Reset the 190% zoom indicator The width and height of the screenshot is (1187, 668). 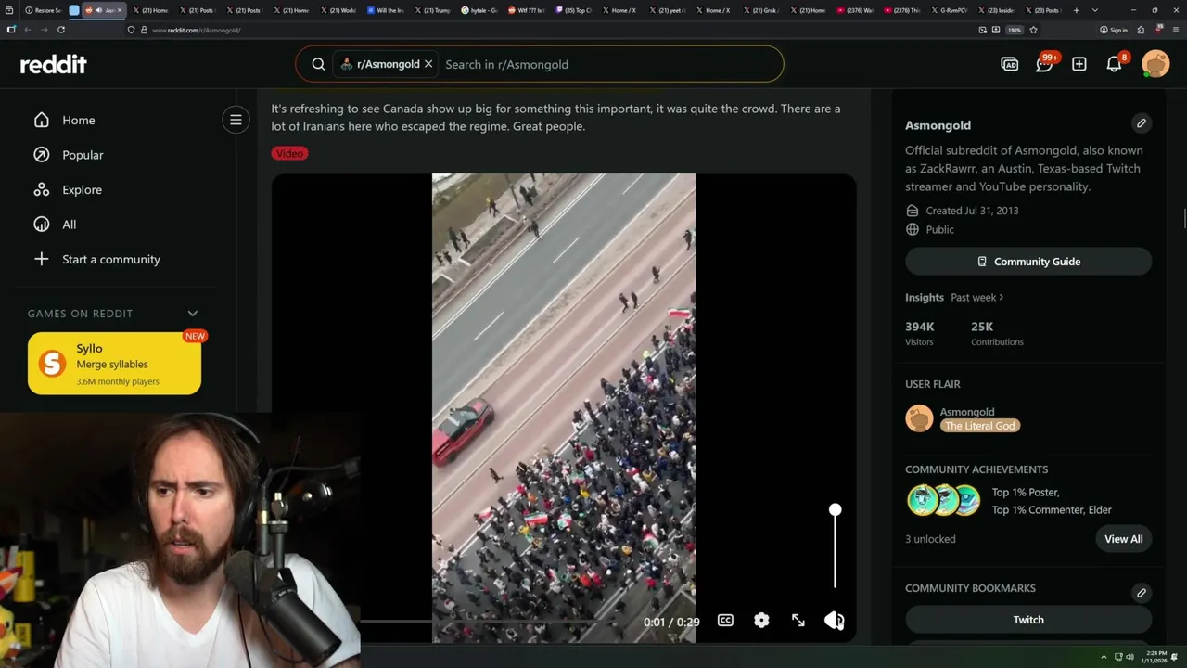tap(1015, 30)
